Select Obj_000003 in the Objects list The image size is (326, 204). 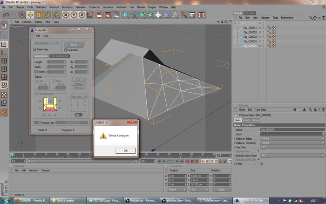coord(250,37)
